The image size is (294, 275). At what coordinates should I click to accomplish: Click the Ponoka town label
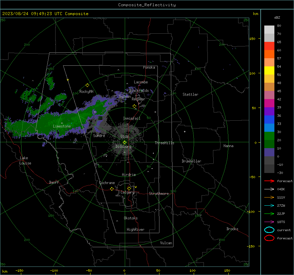point(149,68)
